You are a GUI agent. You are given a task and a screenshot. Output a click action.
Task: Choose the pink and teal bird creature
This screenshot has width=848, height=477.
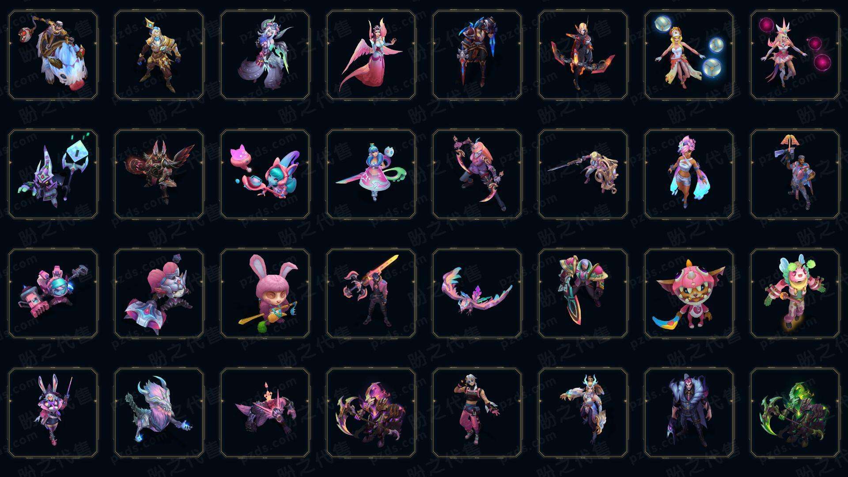tap(477, 293)
